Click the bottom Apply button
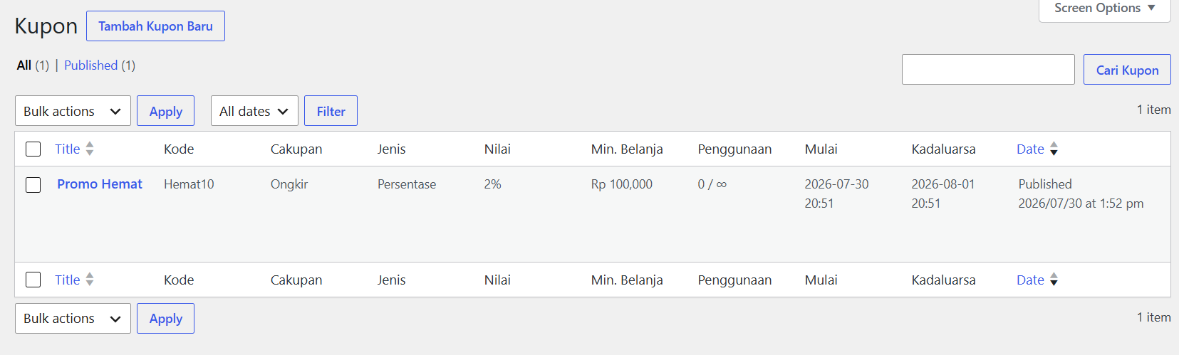The image size is (1179, 355). click(165, 319)
